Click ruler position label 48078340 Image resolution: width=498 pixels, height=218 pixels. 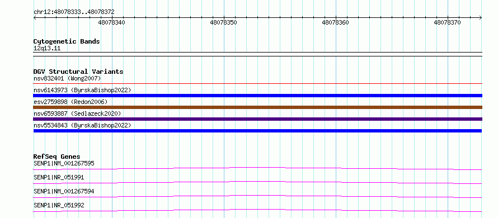click(x=112, y=22)
